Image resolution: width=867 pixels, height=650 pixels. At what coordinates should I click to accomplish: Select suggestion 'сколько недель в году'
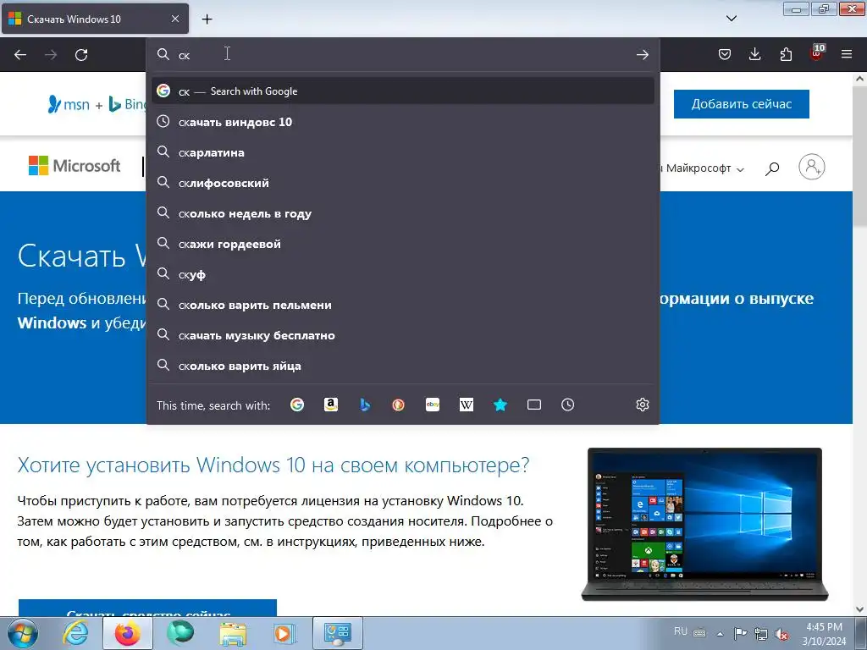tap(402, 213)
